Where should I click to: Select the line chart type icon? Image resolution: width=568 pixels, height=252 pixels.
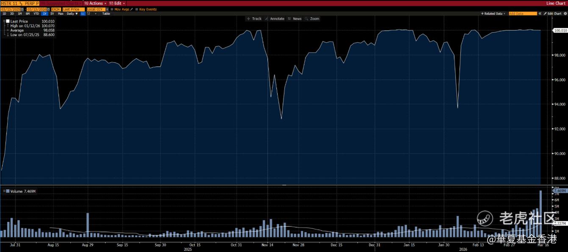83,14
